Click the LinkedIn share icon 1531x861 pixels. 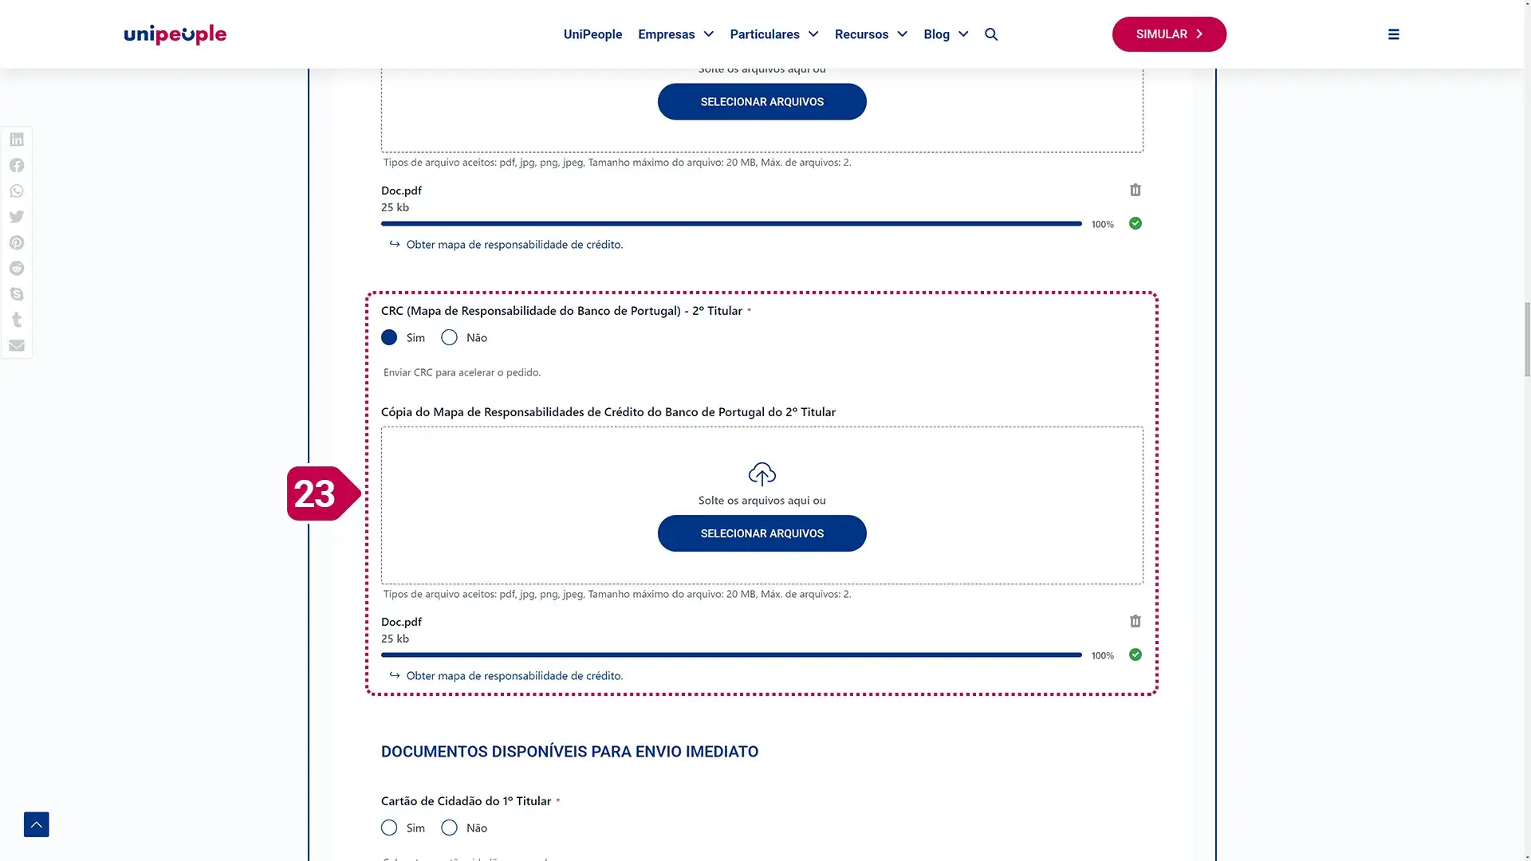tap(17, 140)
